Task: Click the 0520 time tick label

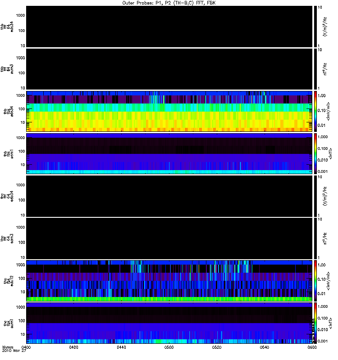Action: coord(217,347)
